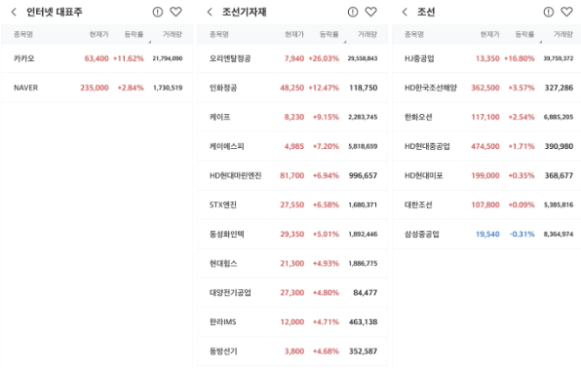Open info icon in 인터넷 대표주 header
The width and height of the screenshot is (581, 368).
point(158,12)
